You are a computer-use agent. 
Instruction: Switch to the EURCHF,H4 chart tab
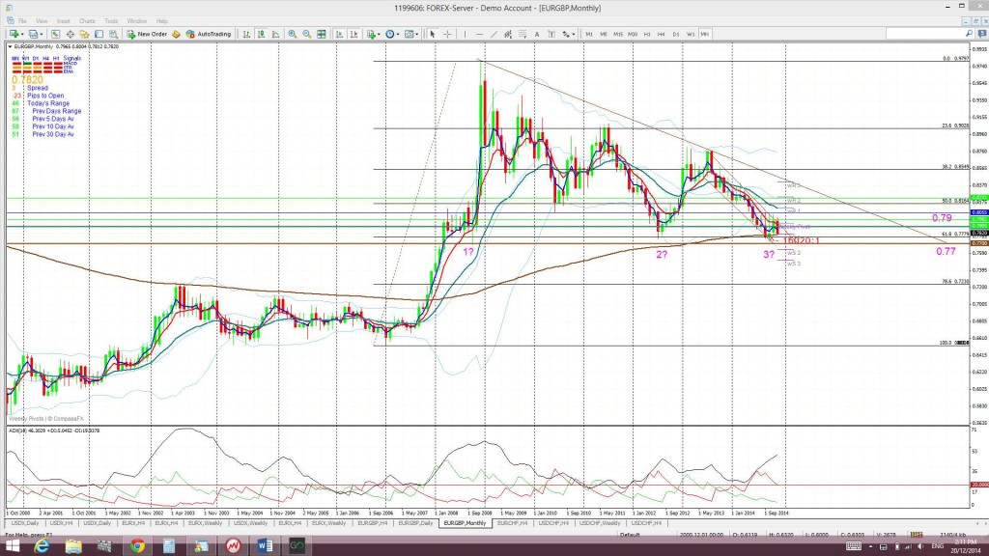512,523
